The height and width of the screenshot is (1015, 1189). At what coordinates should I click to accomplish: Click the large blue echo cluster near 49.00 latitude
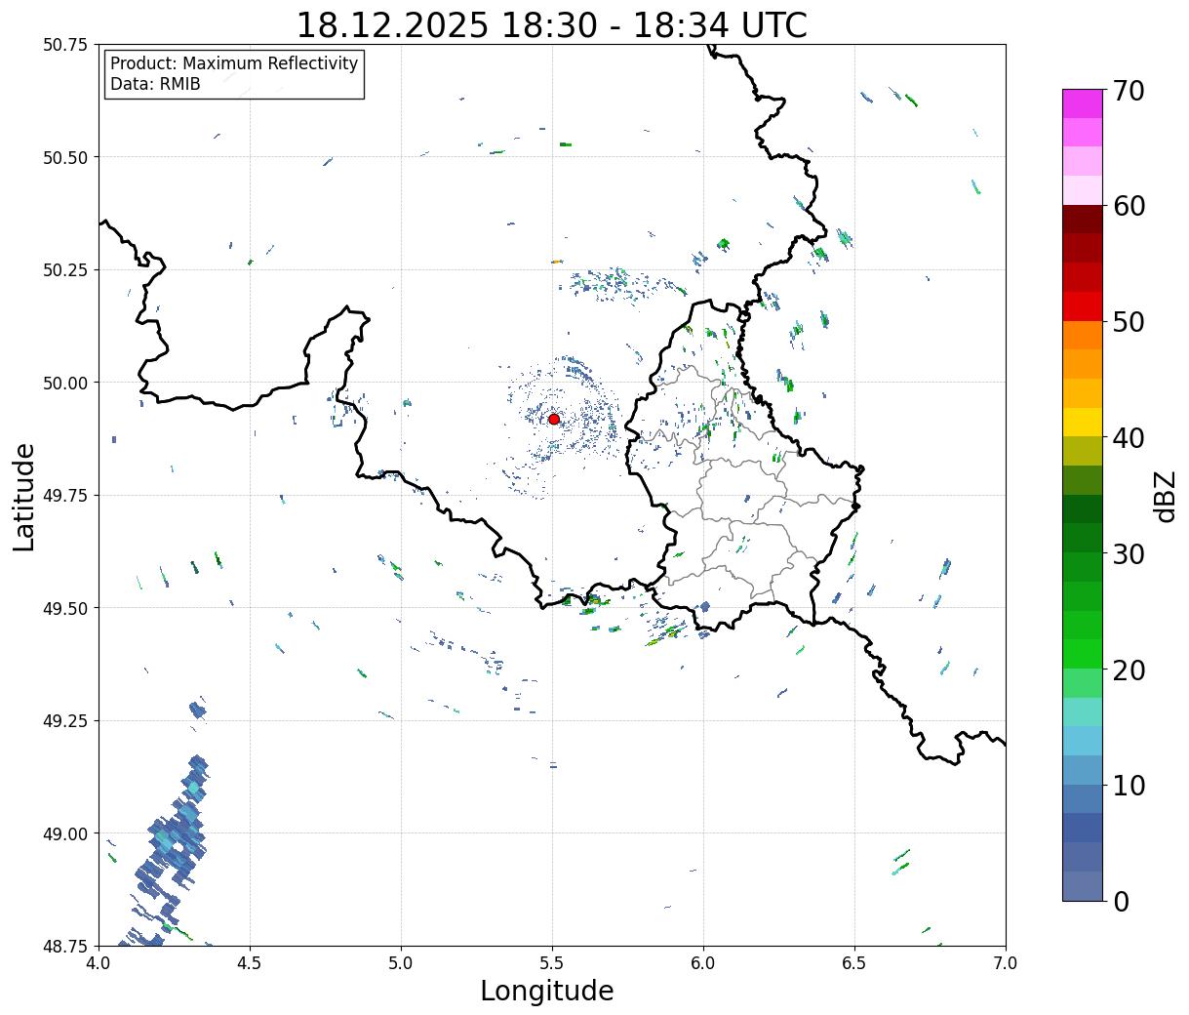pos(171,847)
